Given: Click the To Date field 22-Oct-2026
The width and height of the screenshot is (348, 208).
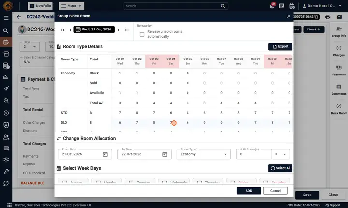Looking at the screenshot, I should pyautogui.click(x=145, y=154).
